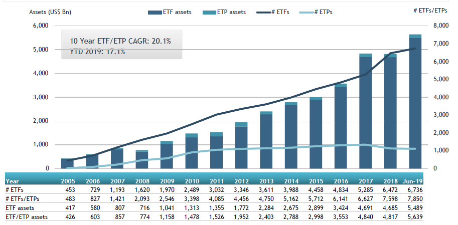Click the 2009 assets bar in the chart
This screenshot has width=458, height=225.
pos(167,155)
